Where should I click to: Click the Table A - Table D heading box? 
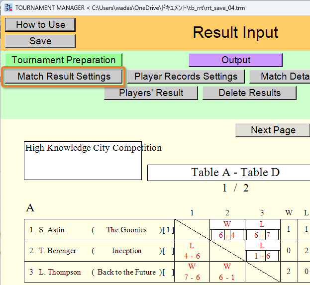229,173
